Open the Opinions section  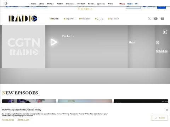pos(101,4)
